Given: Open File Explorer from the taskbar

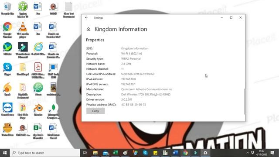Looking at the screenshot, I should coord(95,153).
